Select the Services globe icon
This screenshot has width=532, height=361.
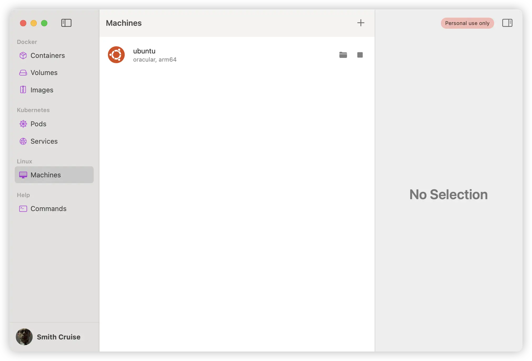point(23,141)
